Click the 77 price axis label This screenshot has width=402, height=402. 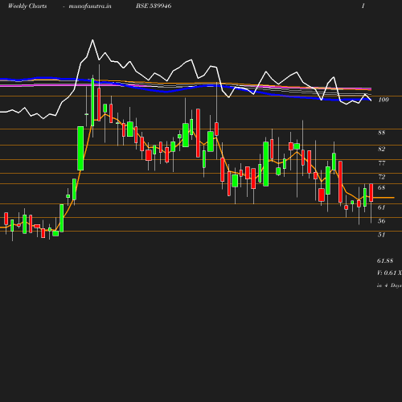(x=382, y=163)
